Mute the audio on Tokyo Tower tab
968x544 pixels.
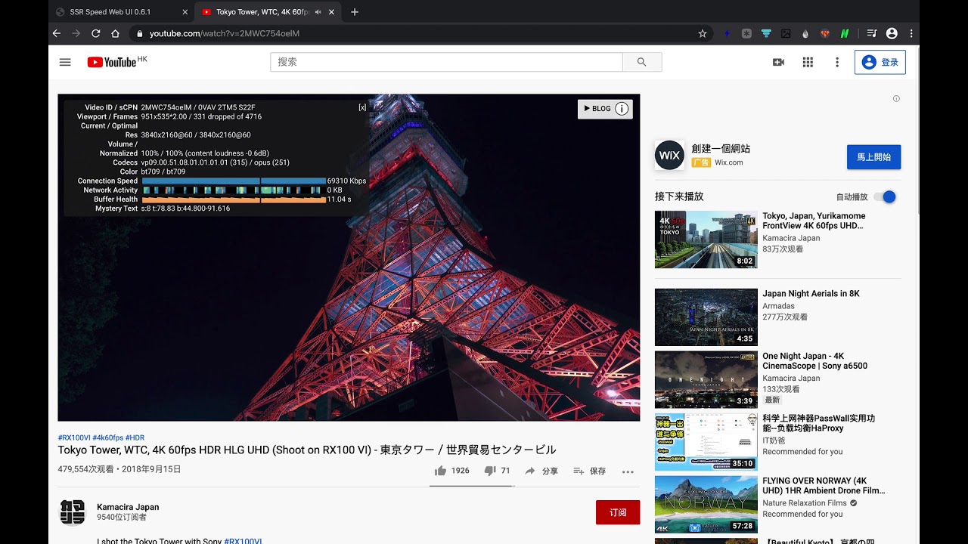318,12
